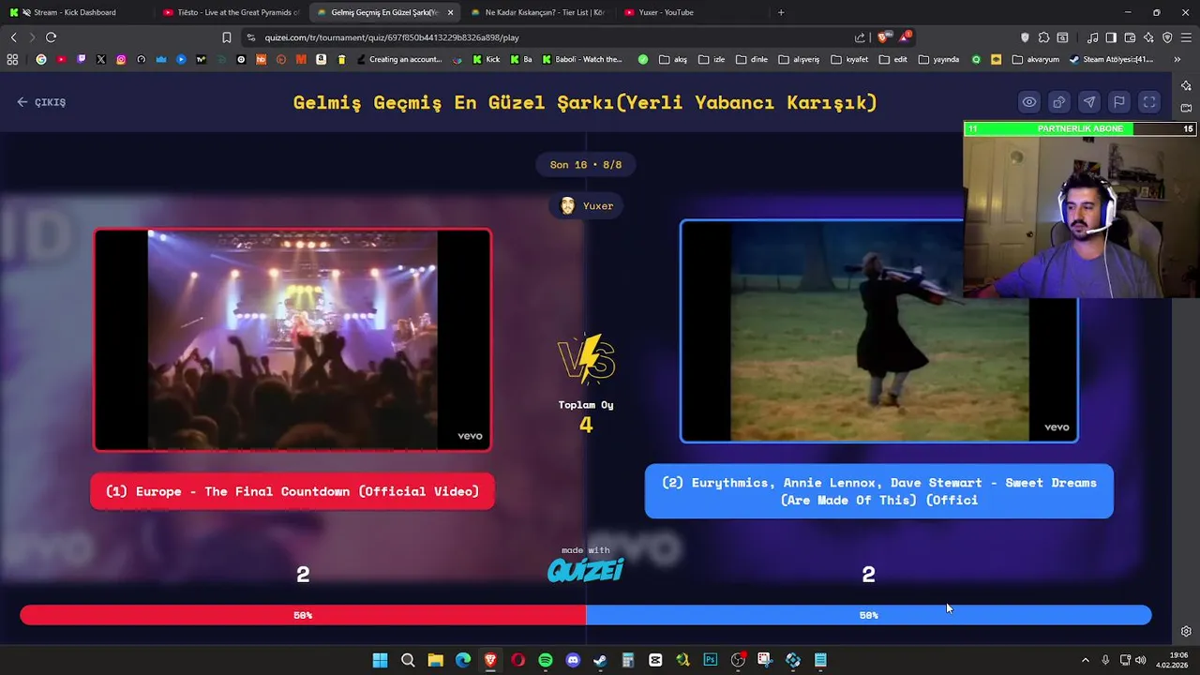This screenshot has height=675, width=1200.
Task: Open the Brave music playlist icon
Action: (x=1092, y=37)
